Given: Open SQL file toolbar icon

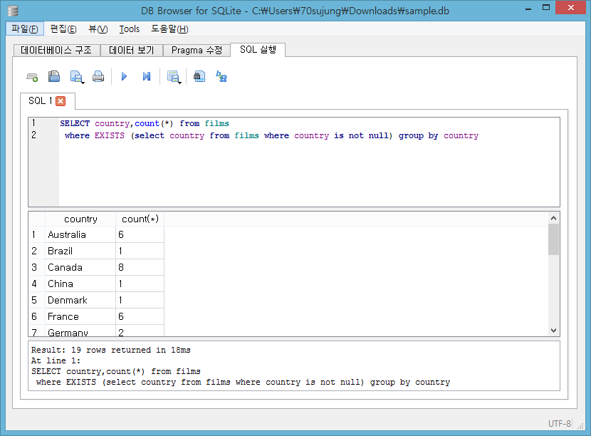Looking at the screenshot, I should click(54, 76).
